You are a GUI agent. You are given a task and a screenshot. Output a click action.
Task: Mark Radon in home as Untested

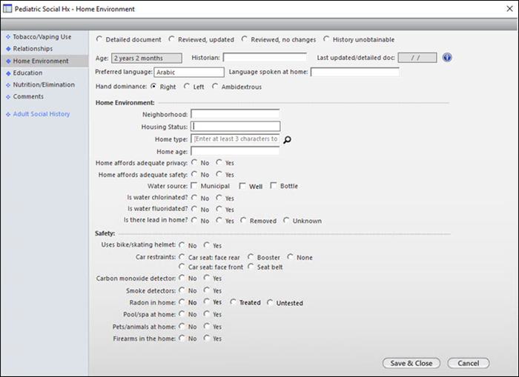point(271,303)
